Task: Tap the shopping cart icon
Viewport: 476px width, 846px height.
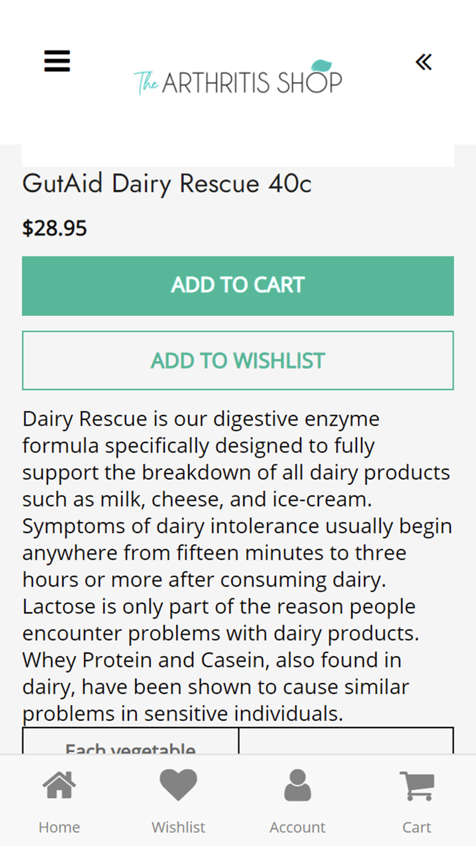Action: coord(417,786)
